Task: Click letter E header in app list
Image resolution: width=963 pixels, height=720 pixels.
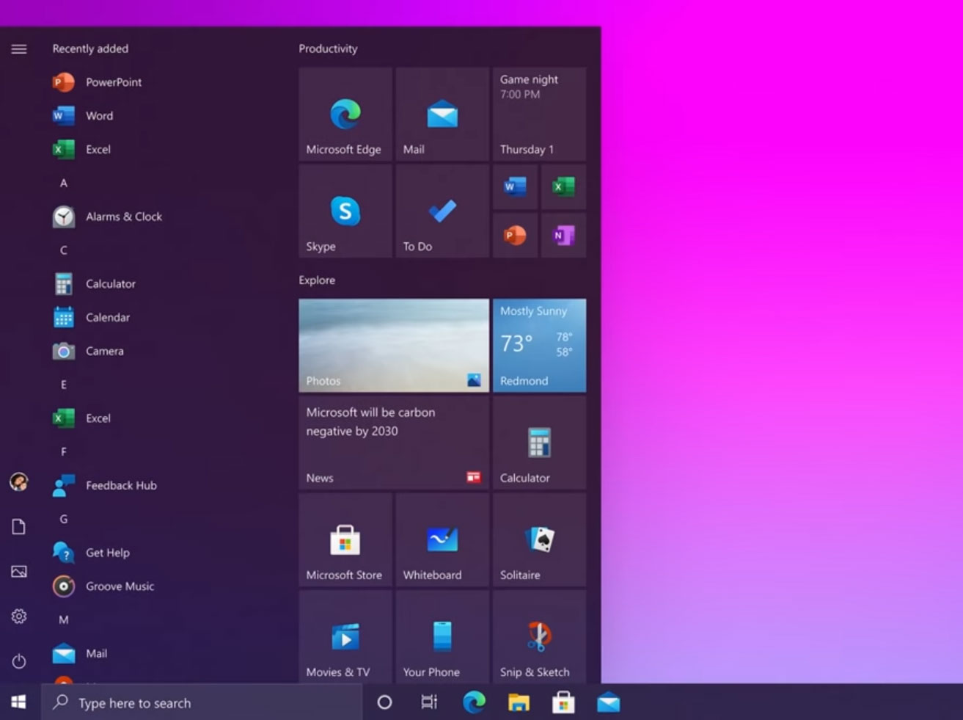Action: 64,385
